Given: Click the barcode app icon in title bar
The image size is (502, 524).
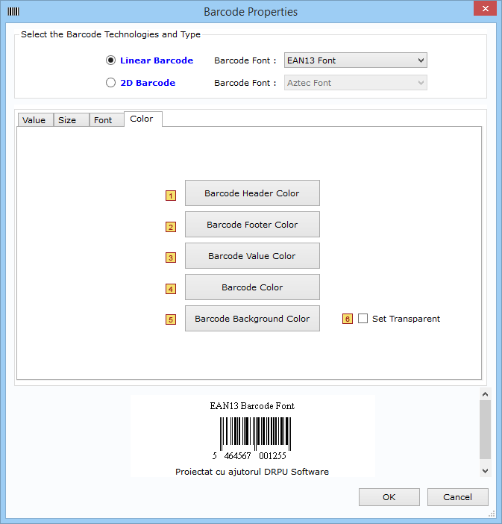Looking at the screenshot, I should [13, 12].
